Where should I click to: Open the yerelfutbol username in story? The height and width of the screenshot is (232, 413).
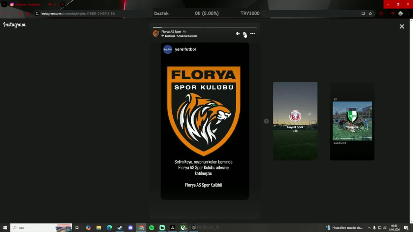click(x=185, y=49)
